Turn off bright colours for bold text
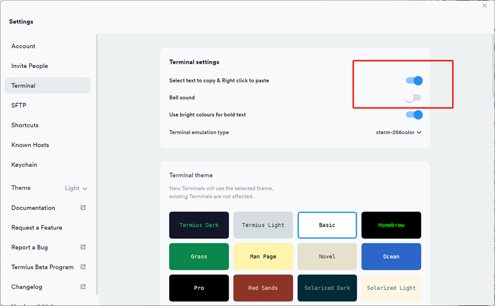The height and width of the screenshot is (306, 495). tap(414, 115)
